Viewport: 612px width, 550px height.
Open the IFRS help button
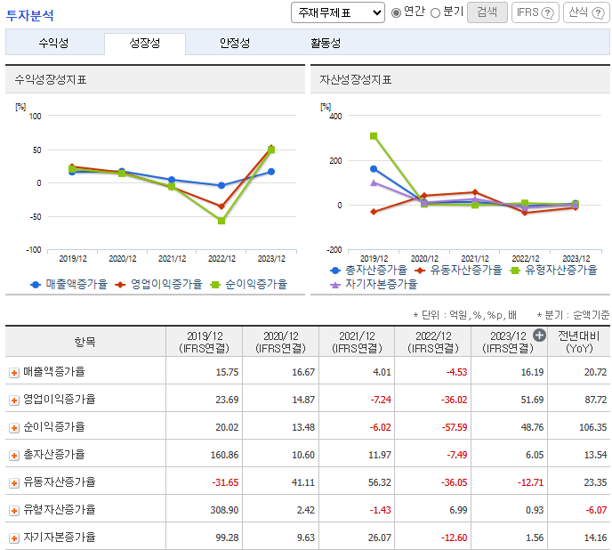coord(535,12)
